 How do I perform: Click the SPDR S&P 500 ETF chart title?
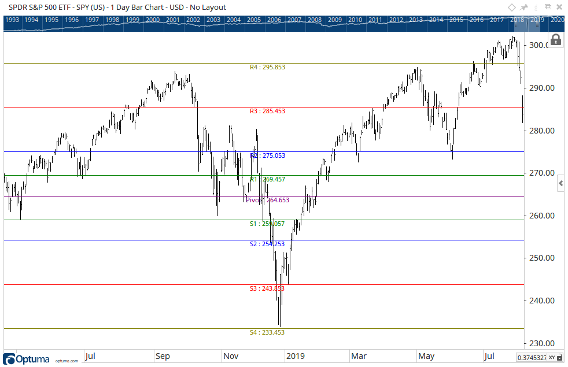point(117,8)
